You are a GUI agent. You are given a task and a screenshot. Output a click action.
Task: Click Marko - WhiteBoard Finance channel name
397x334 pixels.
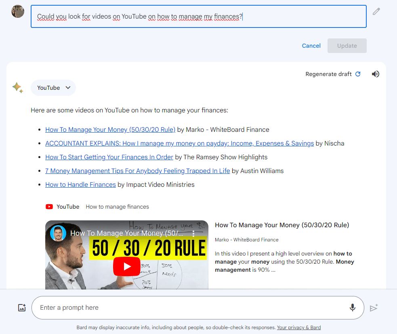click(246, 240)
